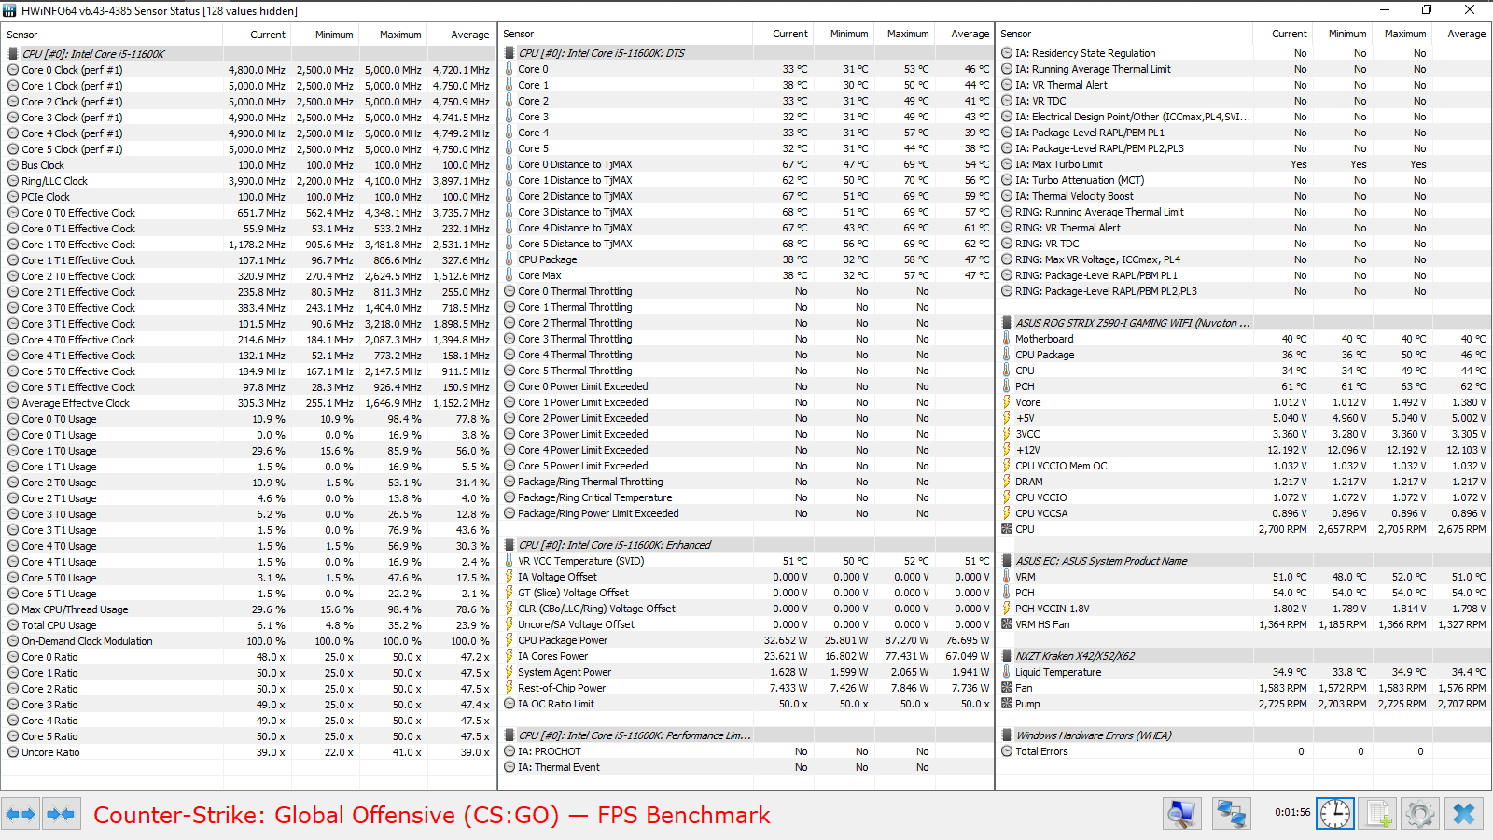
Task: Click the expand columns arrows button
Action: pyautogui.click(x=21, y=814)
